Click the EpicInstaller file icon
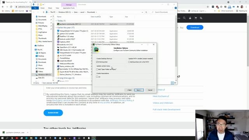Image resolution: width=249 pixels, height=140 pixels. click(x=58, y=69)
